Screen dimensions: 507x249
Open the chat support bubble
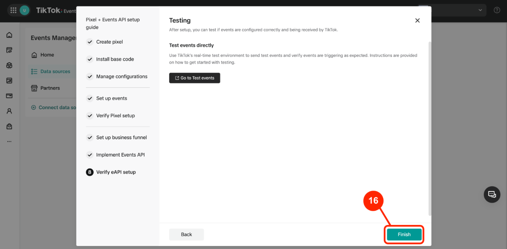[x=492, y=195]
